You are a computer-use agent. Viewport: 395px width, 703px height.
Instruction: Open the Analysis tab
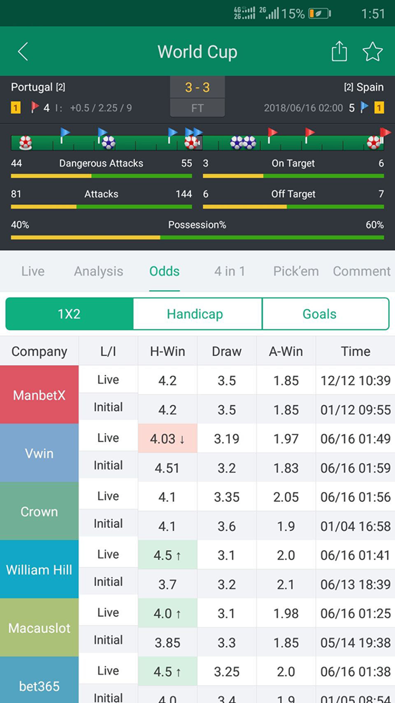99,271
